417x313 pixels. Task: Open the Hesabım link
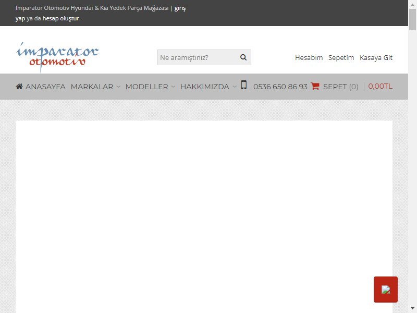309,57
